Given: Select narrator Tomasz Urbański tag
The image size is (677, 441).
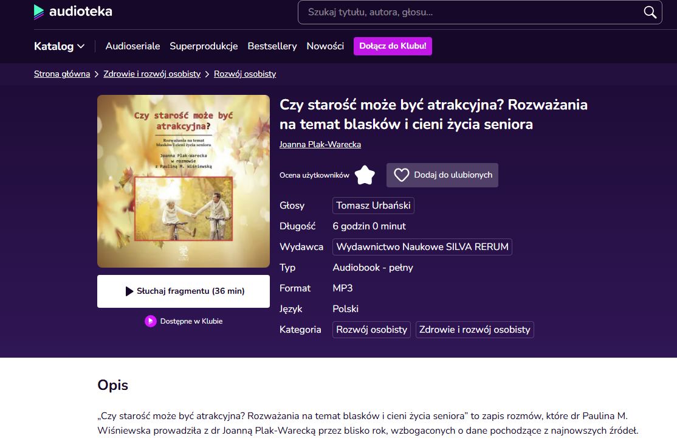Looking at the screenshot, I should (373, 206).
